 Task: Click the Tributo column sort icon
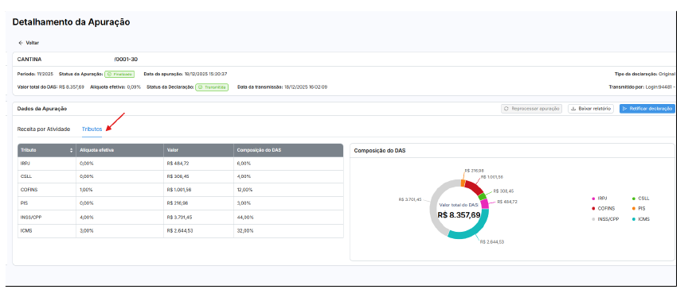(x=72, y=150)
